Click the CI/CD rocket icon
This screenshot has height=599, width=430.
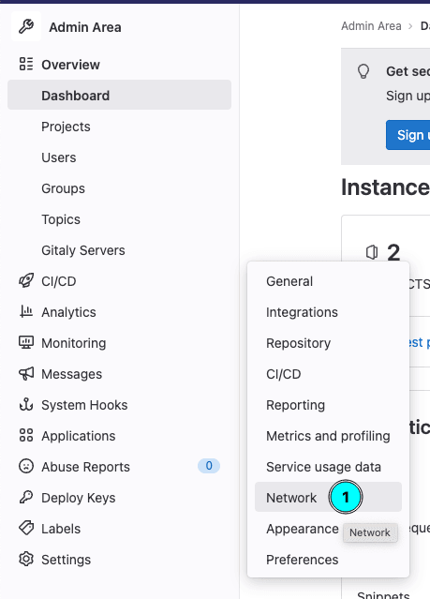pos(26,281)
